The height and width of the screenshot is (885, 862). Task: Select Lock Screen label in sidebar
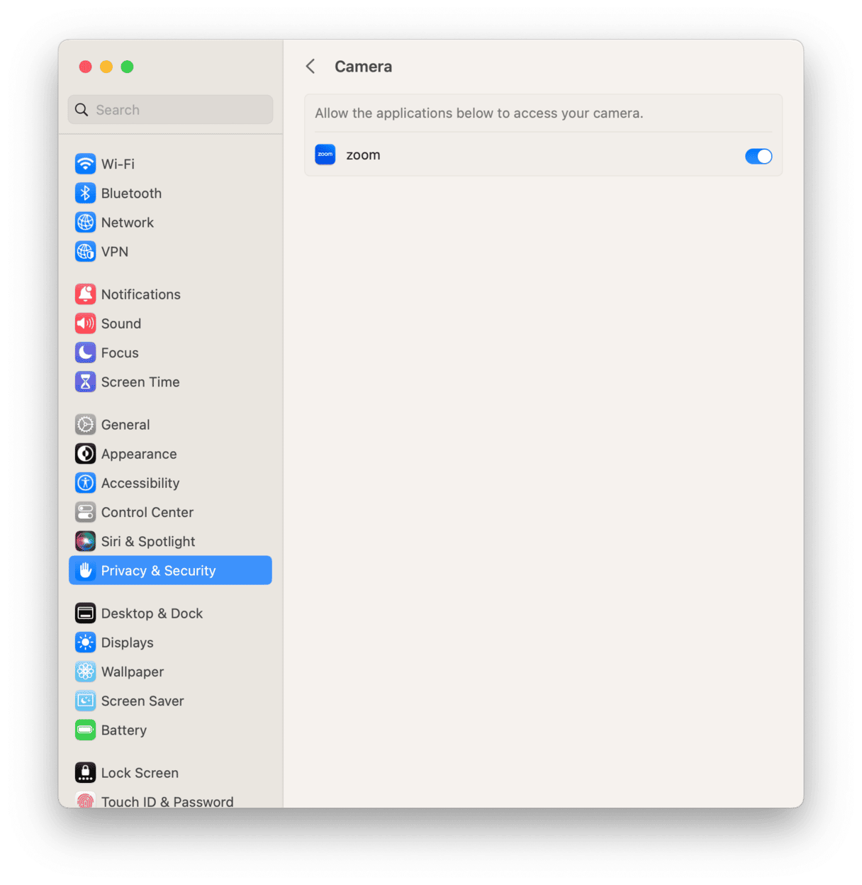click(x=140, y=772)
